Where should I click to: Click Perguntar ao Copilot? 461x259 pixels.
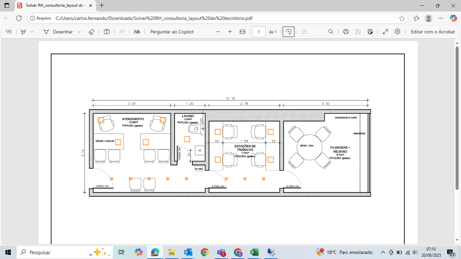point(172,32)
